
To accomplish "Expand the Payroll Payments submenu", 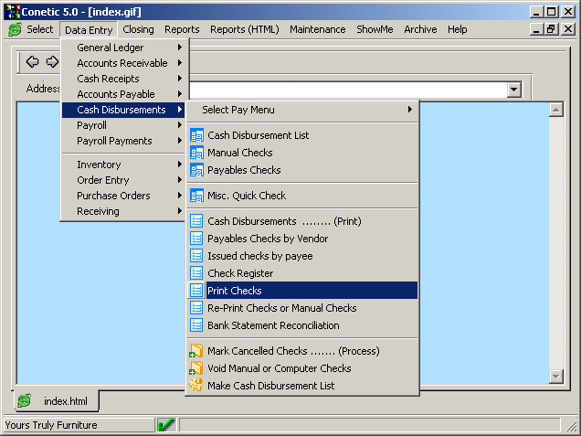I will 124,141.
